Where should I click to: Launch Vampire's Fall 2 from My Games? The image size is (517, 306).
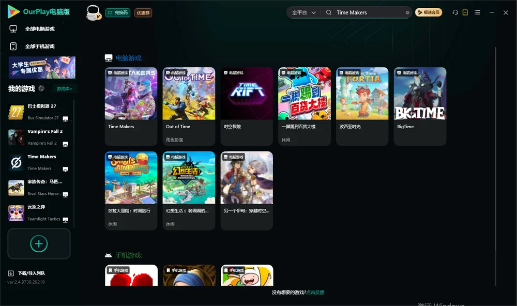pos(39,137)
